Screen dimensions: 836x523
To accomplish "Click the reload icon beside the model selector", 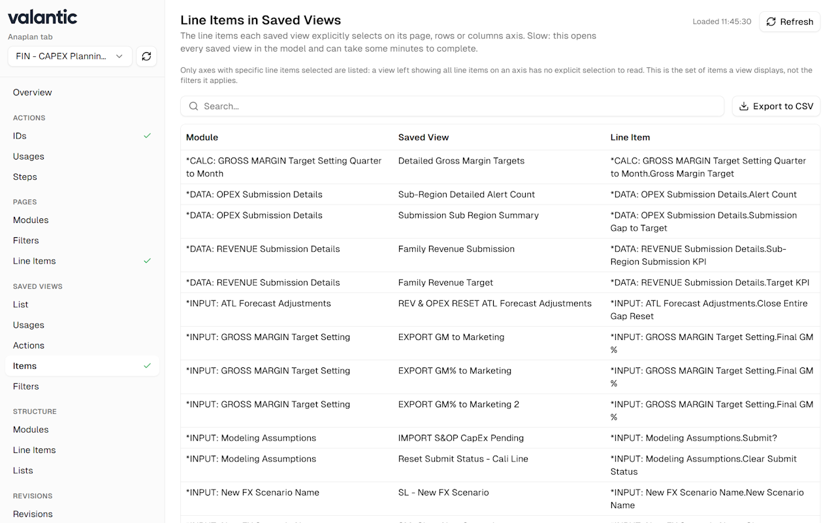I will (x=146, y=56).
